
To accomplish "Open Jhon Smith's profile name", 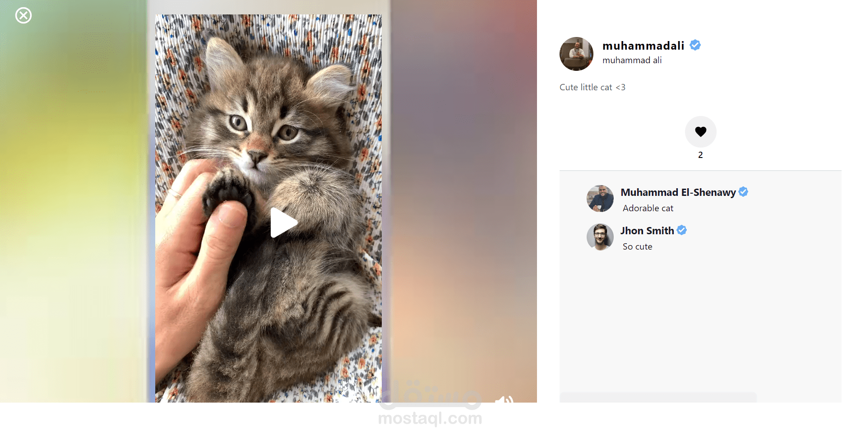I will tap(647, 231).
